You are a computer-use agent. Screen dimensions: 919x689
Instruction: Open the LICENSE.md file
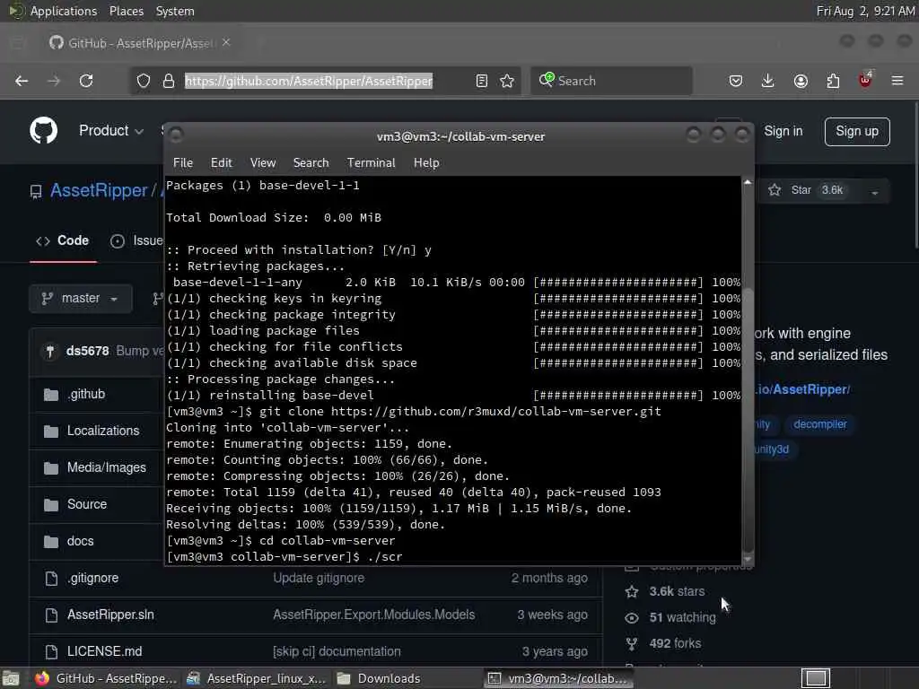point(104,651)
